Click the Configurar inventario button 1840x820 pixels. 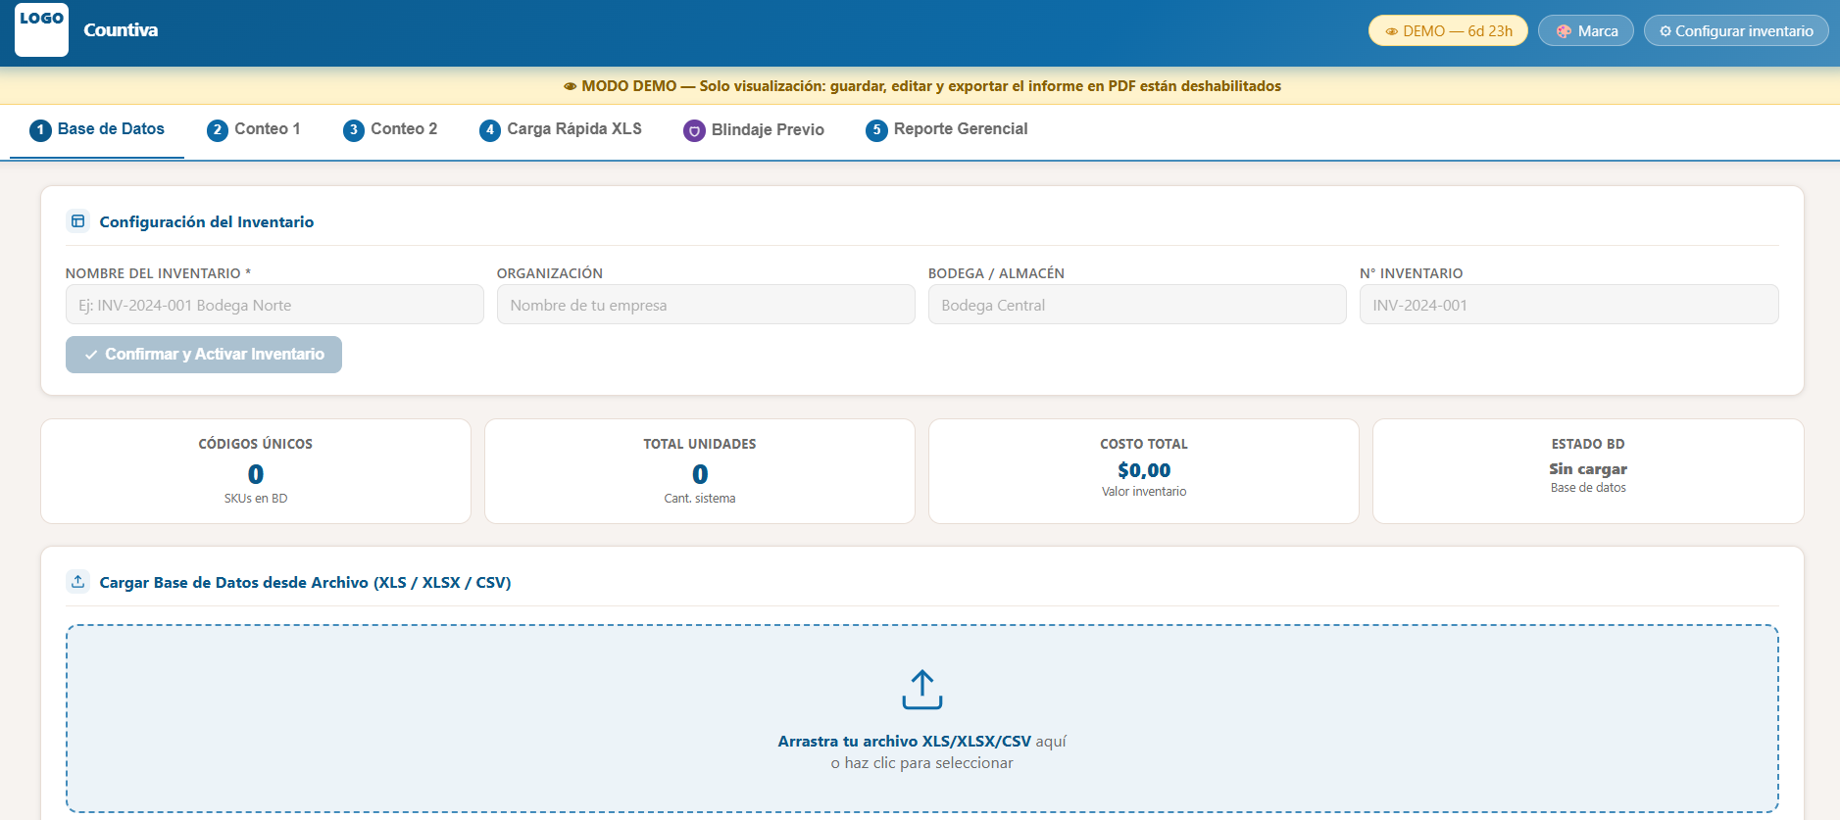pyautogui.click(x=1736, y=30)
